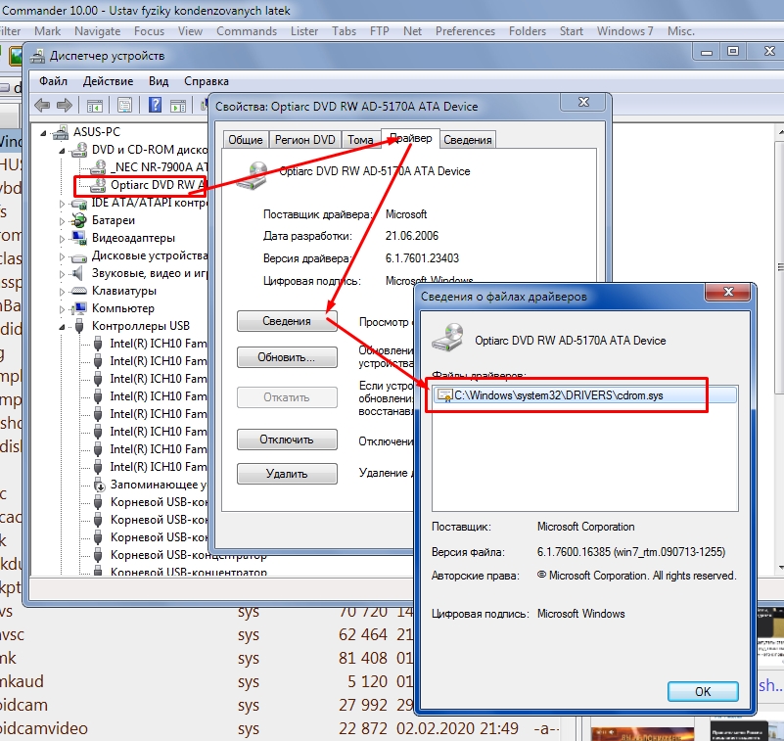Image resolution: width=784 pixels, height=741 pixels.
Task: Collapse the ASUS-PC root node
Action: pos(43,133)
